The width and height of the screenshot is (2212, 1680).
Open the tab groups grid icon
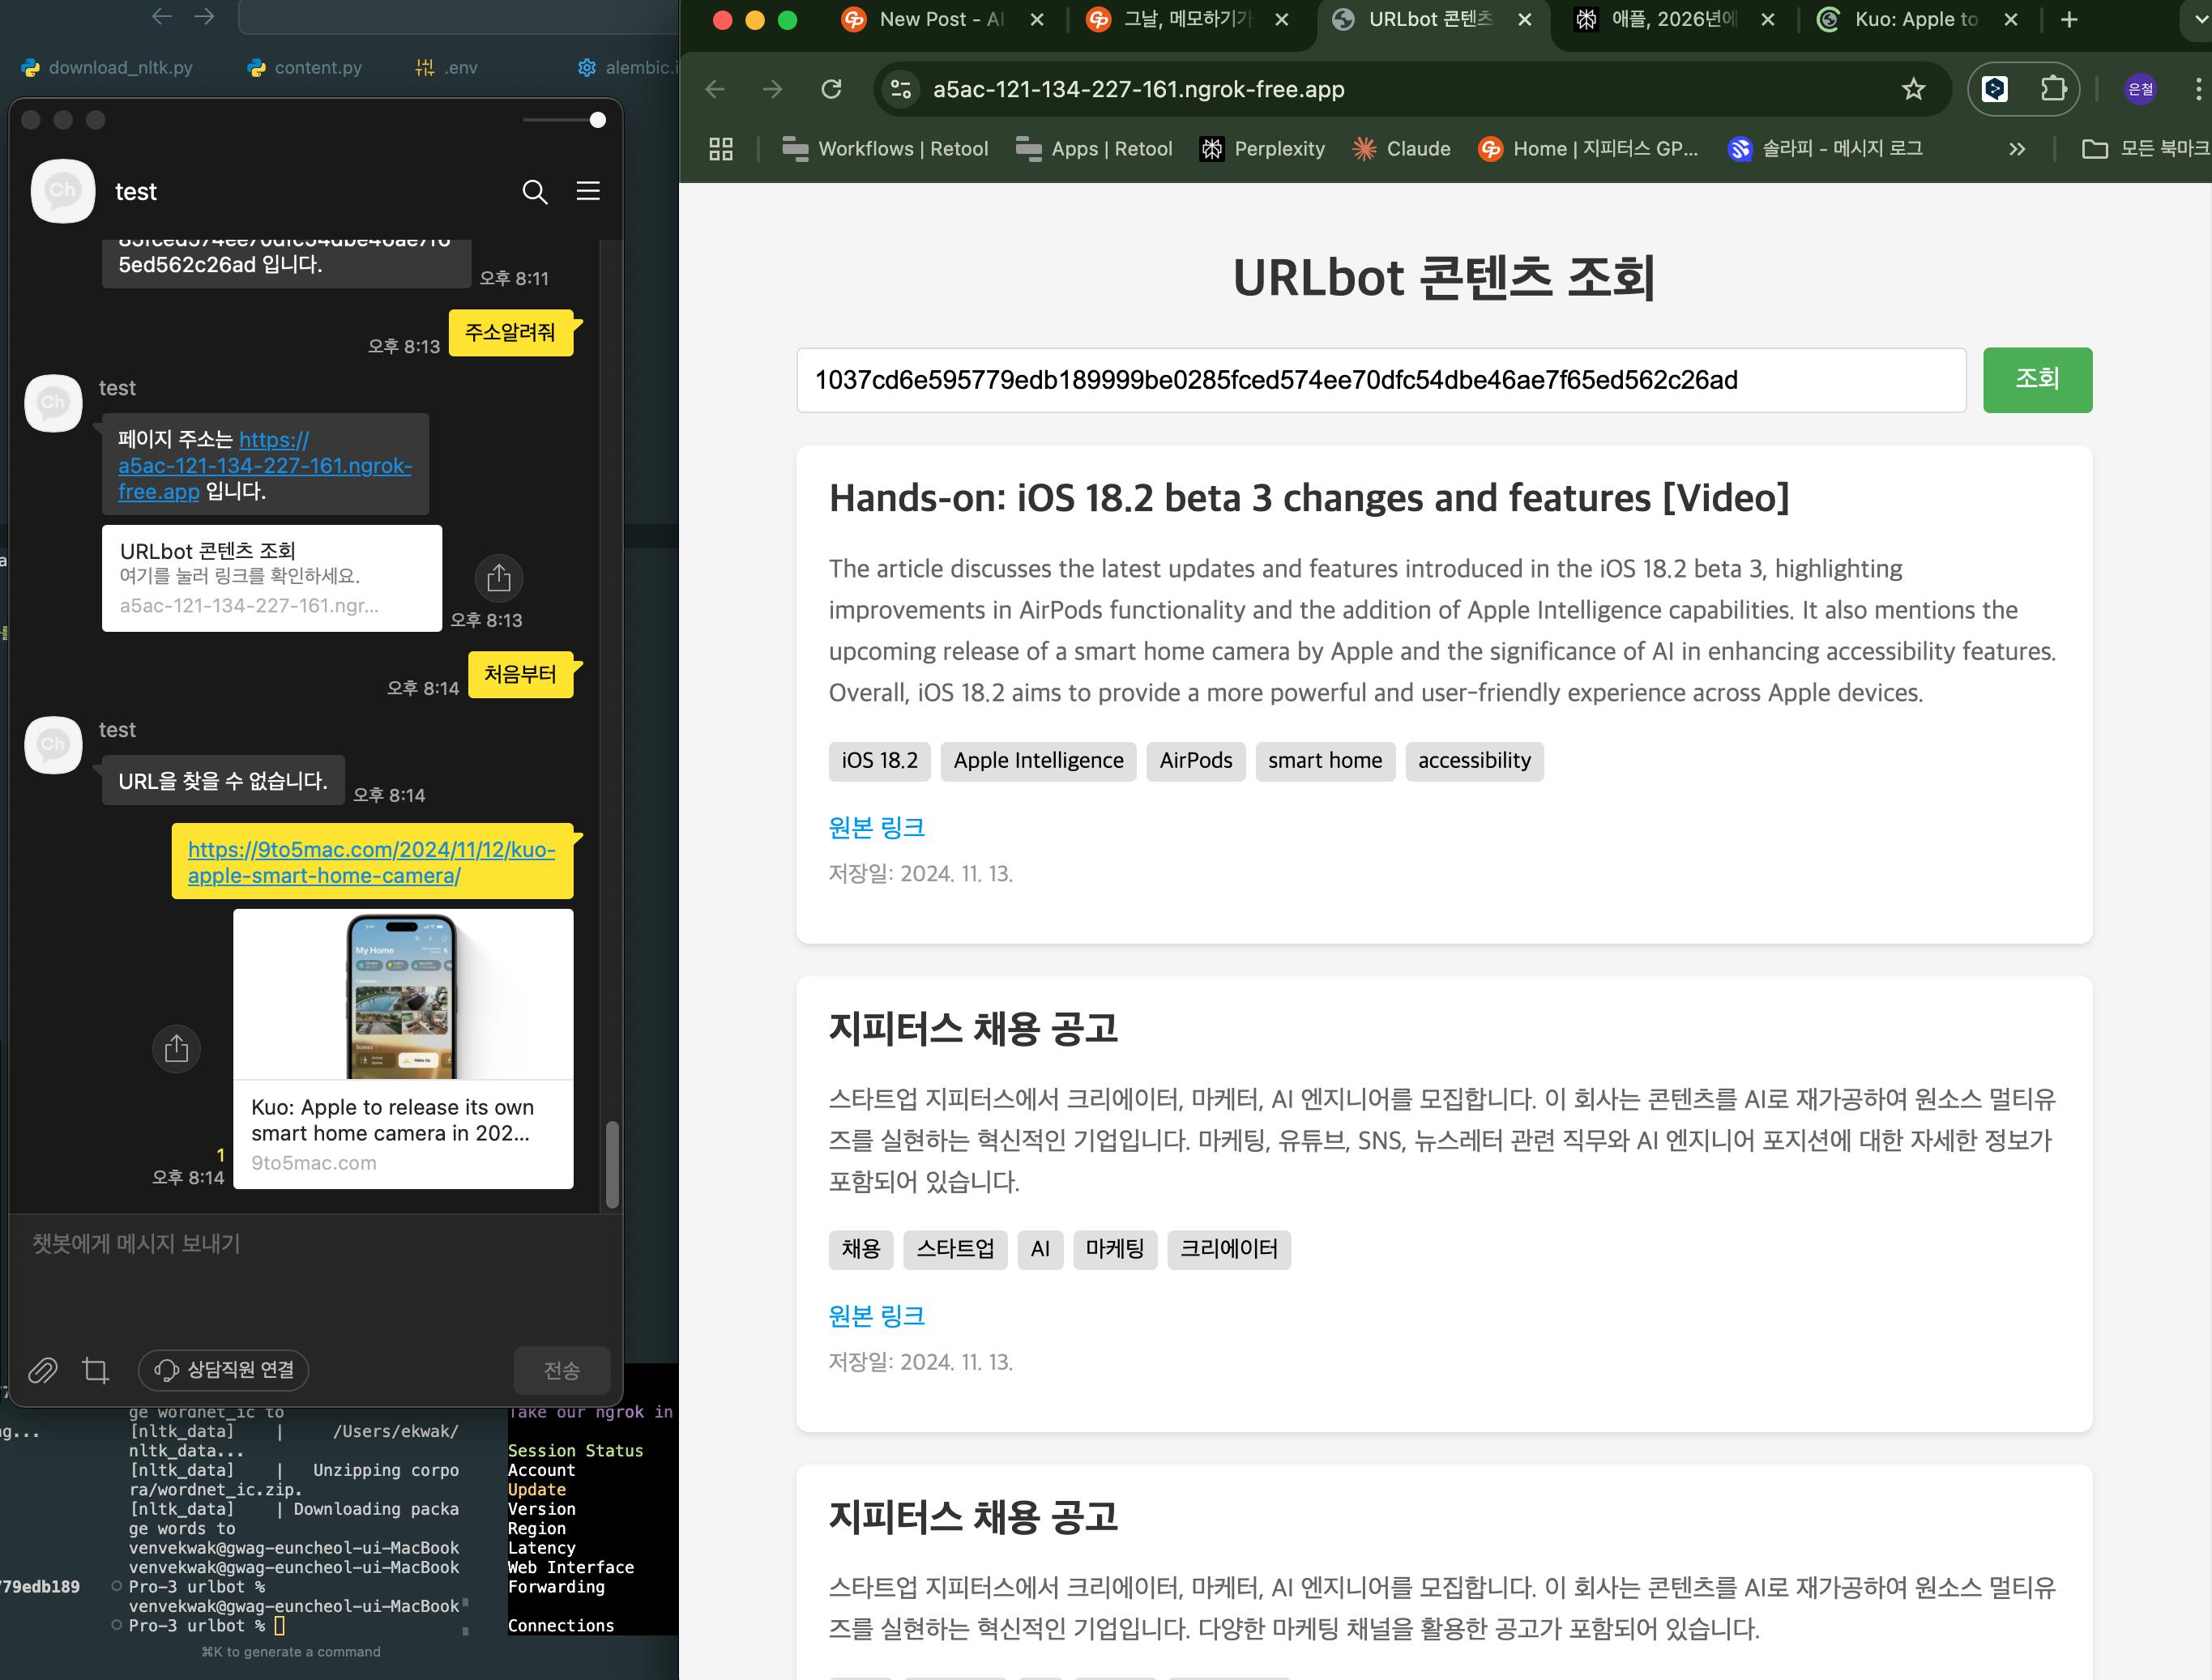[x=721, y=149]
